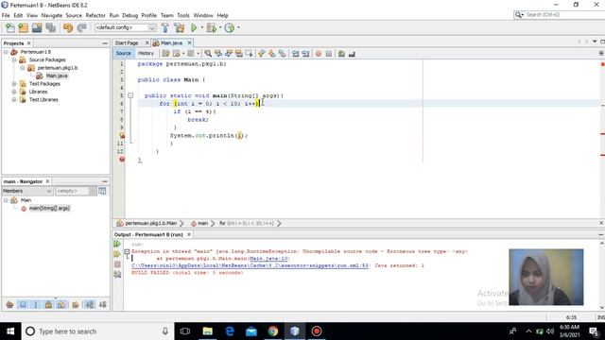Switch to the Start Page tab
This screenshot has height=340, width=605.
coord(127,42)
